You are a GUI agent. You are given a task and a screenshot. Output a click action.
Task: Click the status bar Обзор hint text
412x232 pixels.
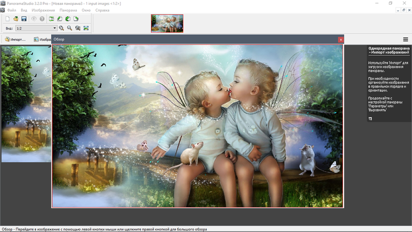[104, 229]
